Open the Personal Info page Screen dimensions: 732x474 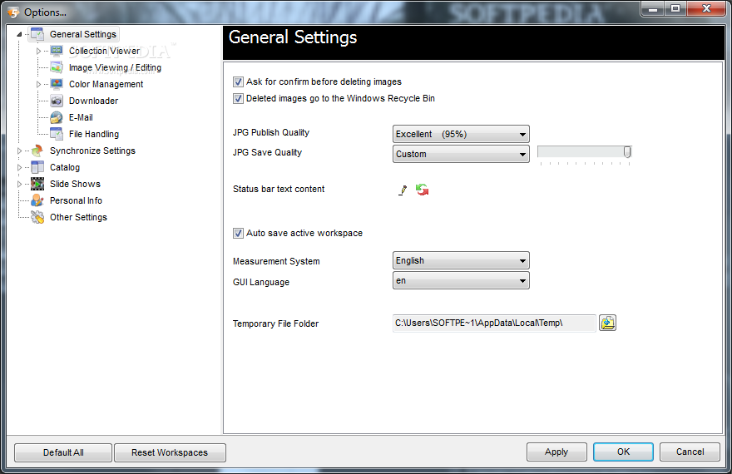tap(76, 200)
